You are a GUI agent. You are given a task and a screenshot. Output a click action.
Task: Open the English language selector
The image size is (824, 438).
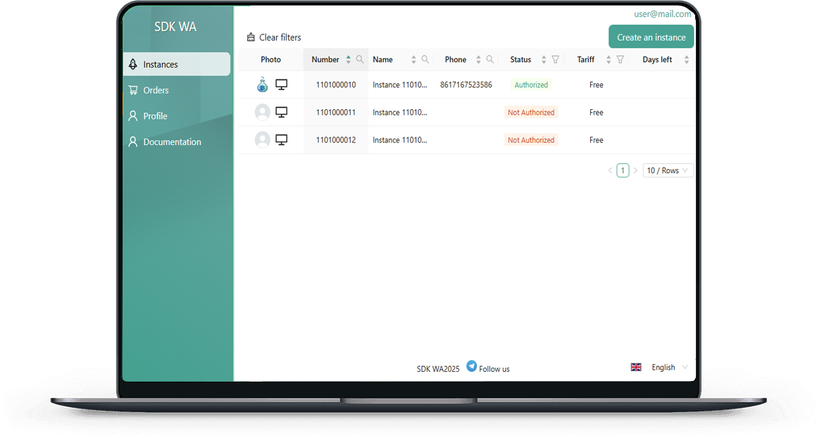(x=662, y=368)
